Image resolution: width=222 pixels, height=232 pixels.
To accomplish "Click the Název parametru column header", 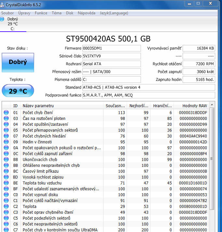I will click(62, 106).
